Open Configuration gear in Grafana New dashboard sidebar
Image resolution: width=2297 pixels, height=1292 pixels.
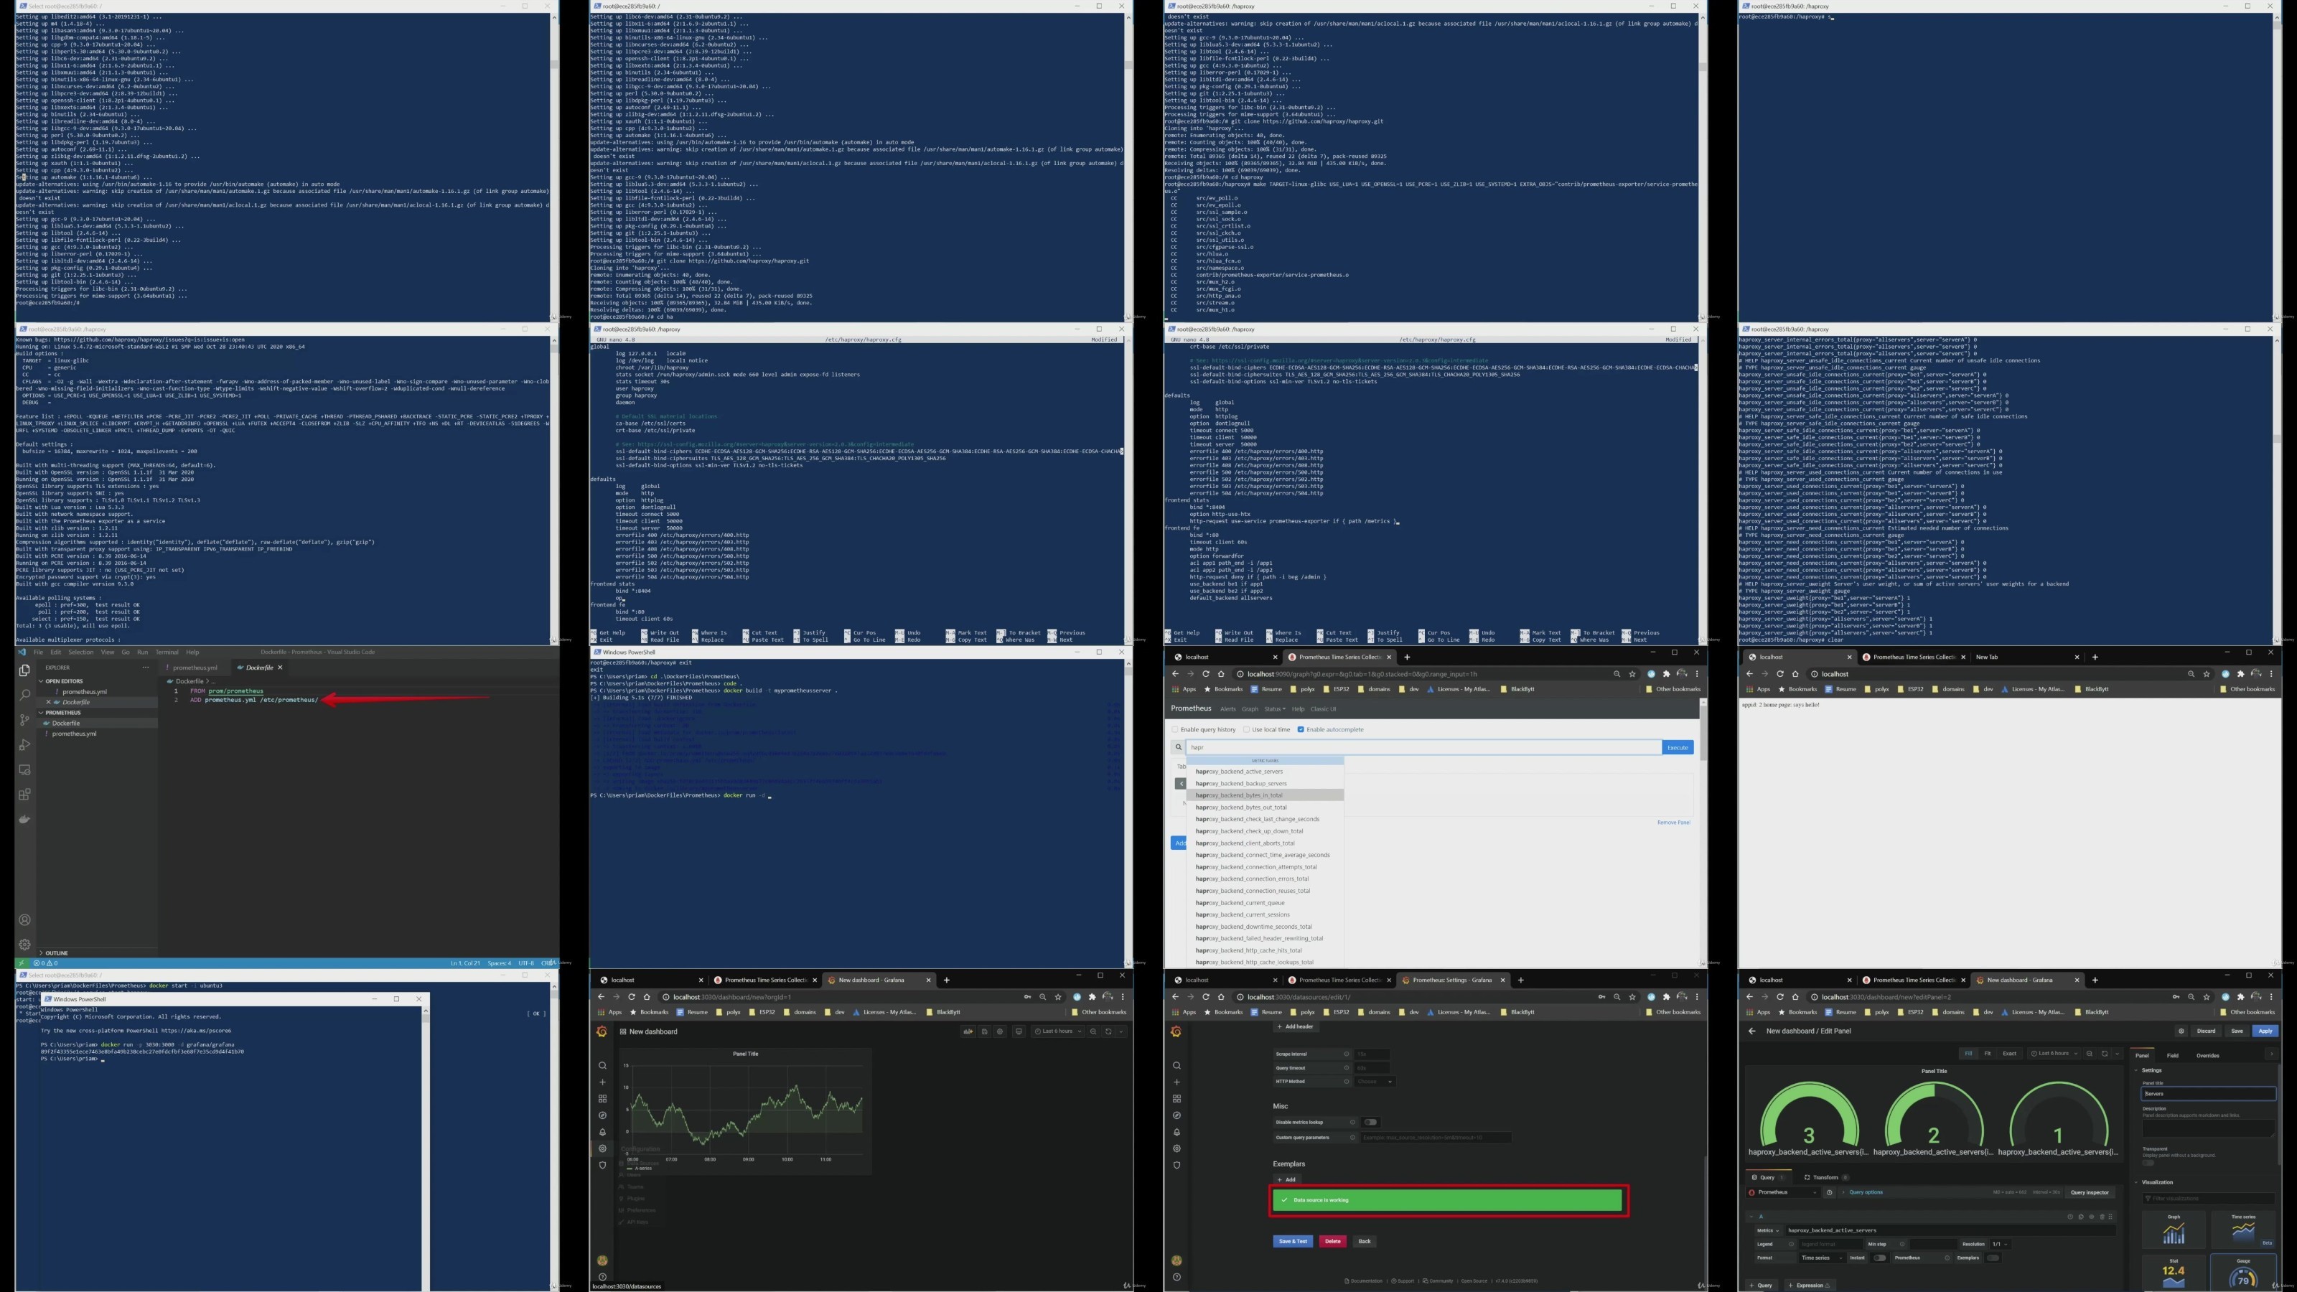tap(603, 1148)
